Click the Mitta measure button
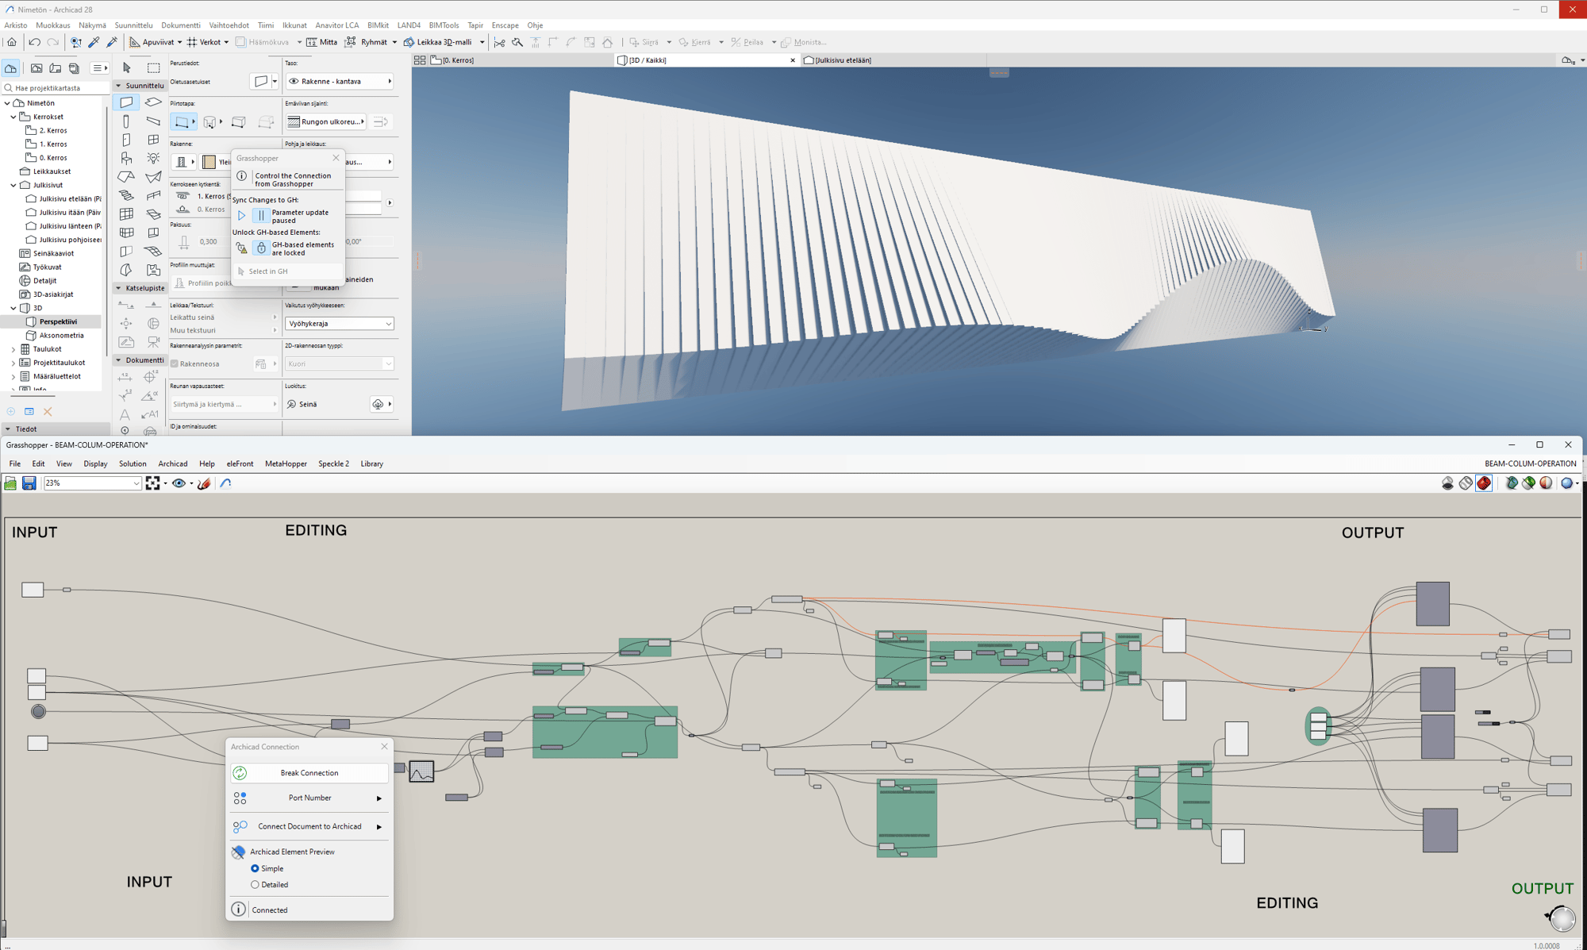 (x=322, y=42)
